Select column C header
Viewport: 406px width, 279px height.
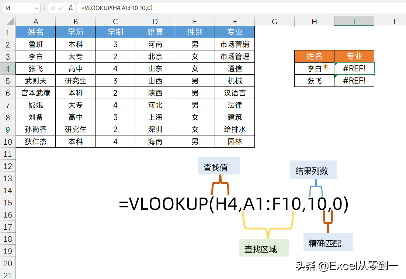[x=115, y=21]
